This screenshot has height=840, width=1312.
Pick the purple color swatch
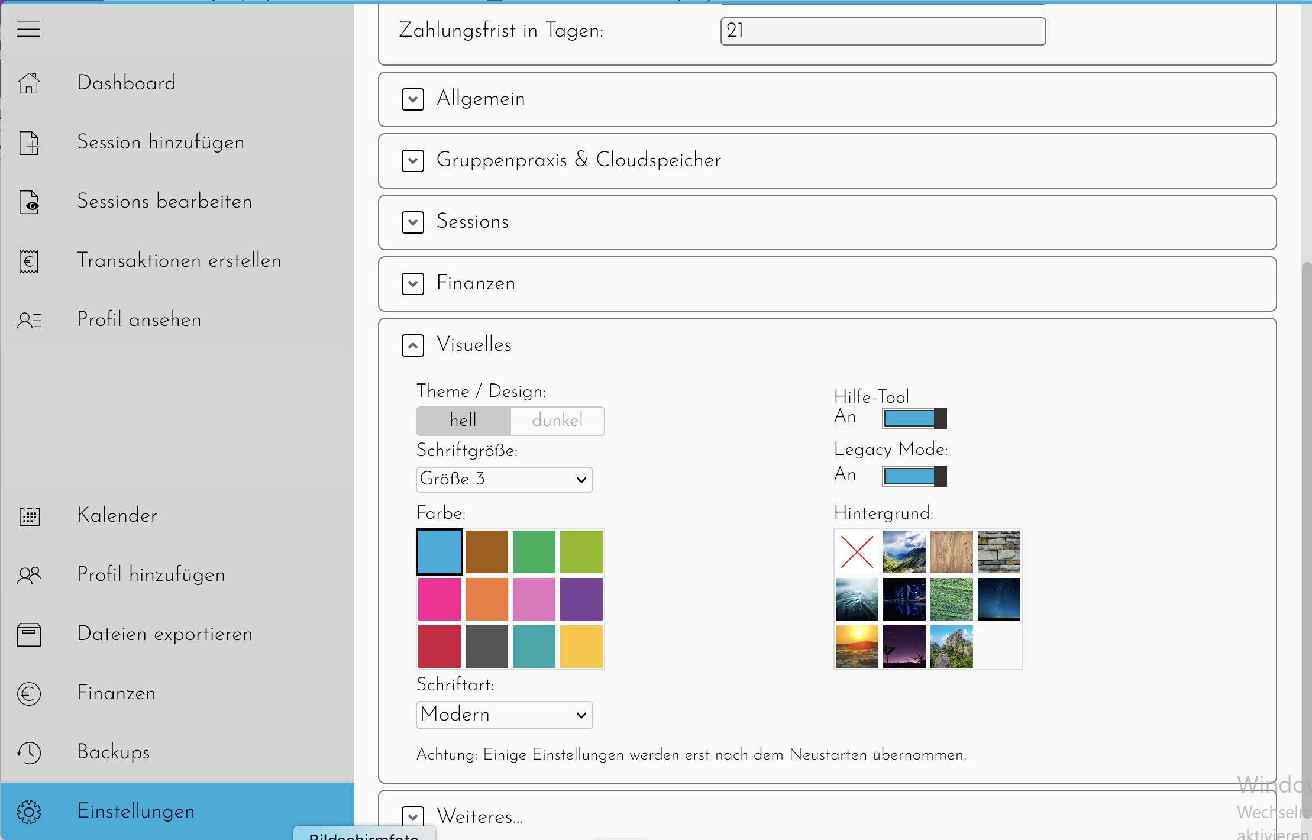pyautogui.click(x=581, y=599)
